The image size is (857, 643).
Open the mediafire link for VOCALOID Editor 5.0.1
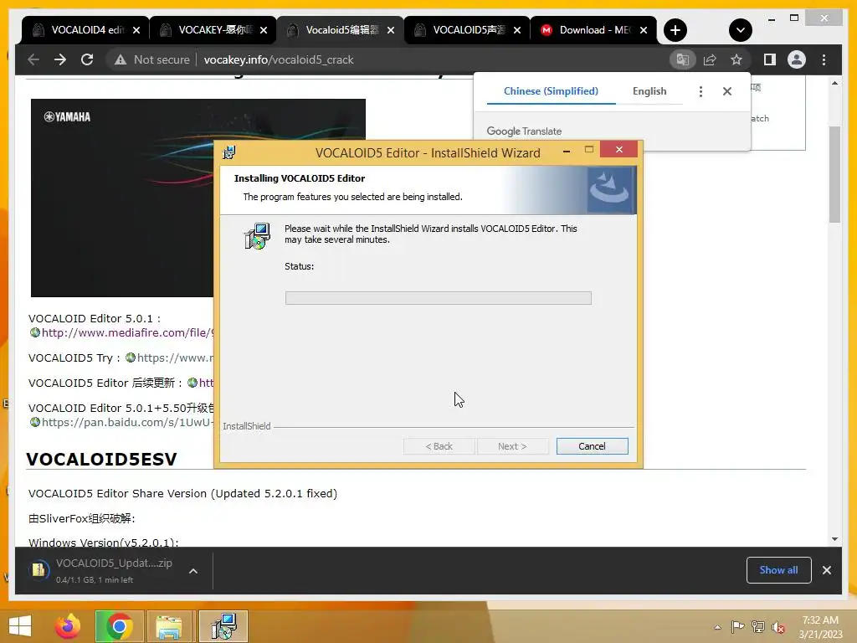[127, 332]
